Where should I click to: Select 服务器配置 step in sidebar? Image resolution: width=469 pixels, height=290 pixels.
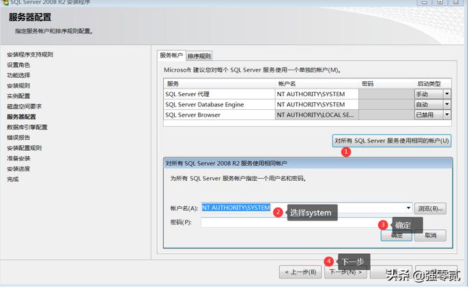[x=21, y=117]
